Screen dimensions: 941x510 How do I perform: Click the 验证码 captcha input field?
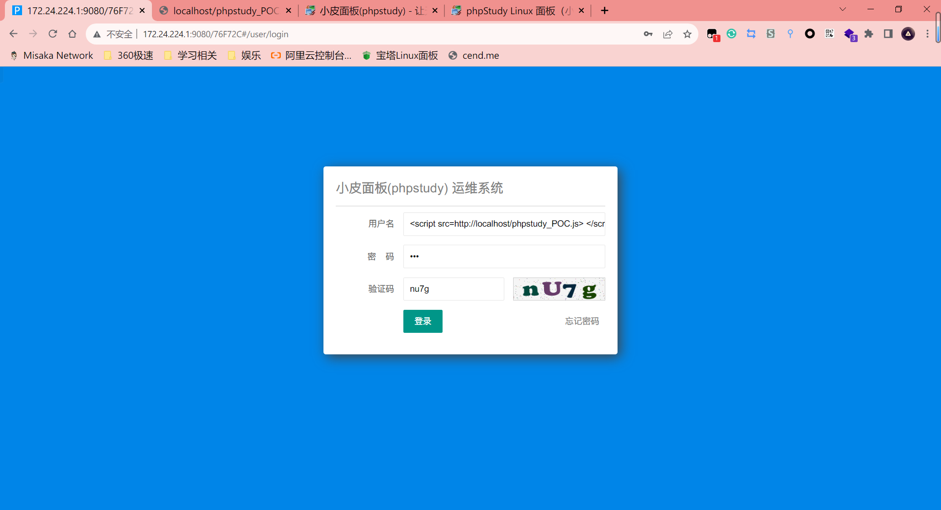click(453, 289)
